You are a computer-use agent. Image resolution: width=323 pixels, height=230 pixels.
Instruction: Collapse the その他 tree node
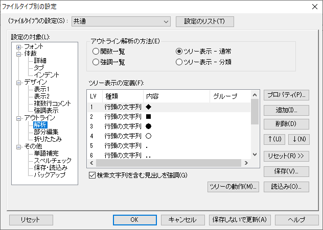[18, 147]
